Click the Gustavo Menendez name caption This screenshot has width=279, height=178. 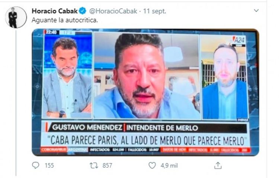coord(87,128)
